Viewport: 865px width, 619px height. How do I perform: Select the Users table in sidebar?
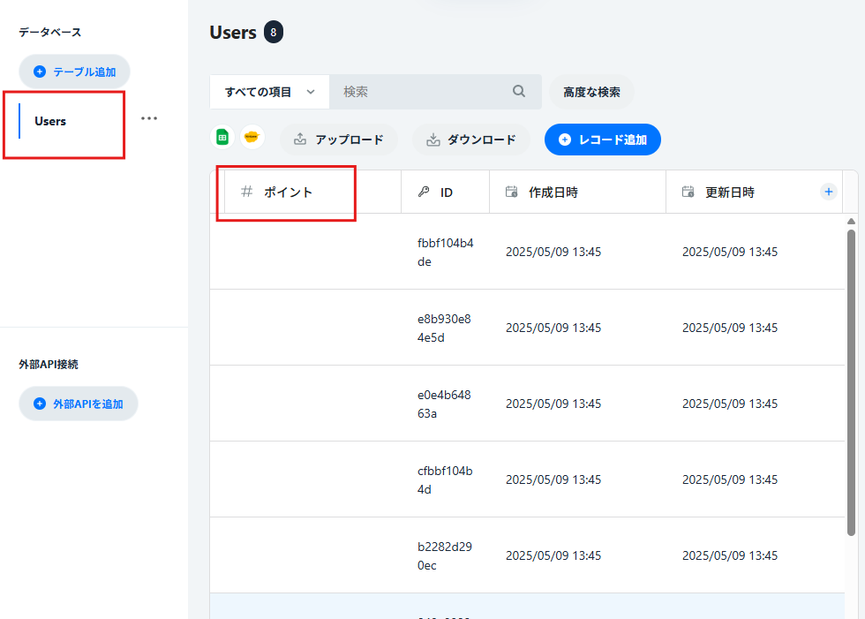click(x=50, y=121)
